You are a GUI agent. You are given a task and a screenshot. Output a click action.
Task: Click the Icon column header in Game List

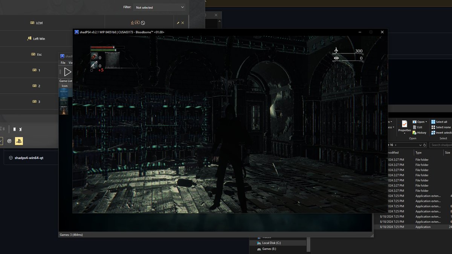(x=65, y=86)
